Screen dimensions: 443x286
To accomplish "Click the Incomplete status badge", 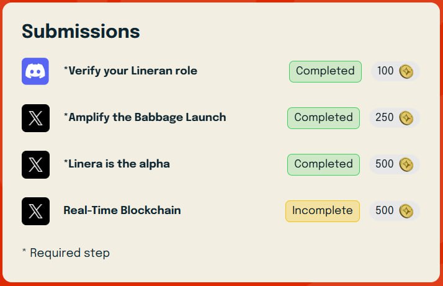I will coord(323,211).
